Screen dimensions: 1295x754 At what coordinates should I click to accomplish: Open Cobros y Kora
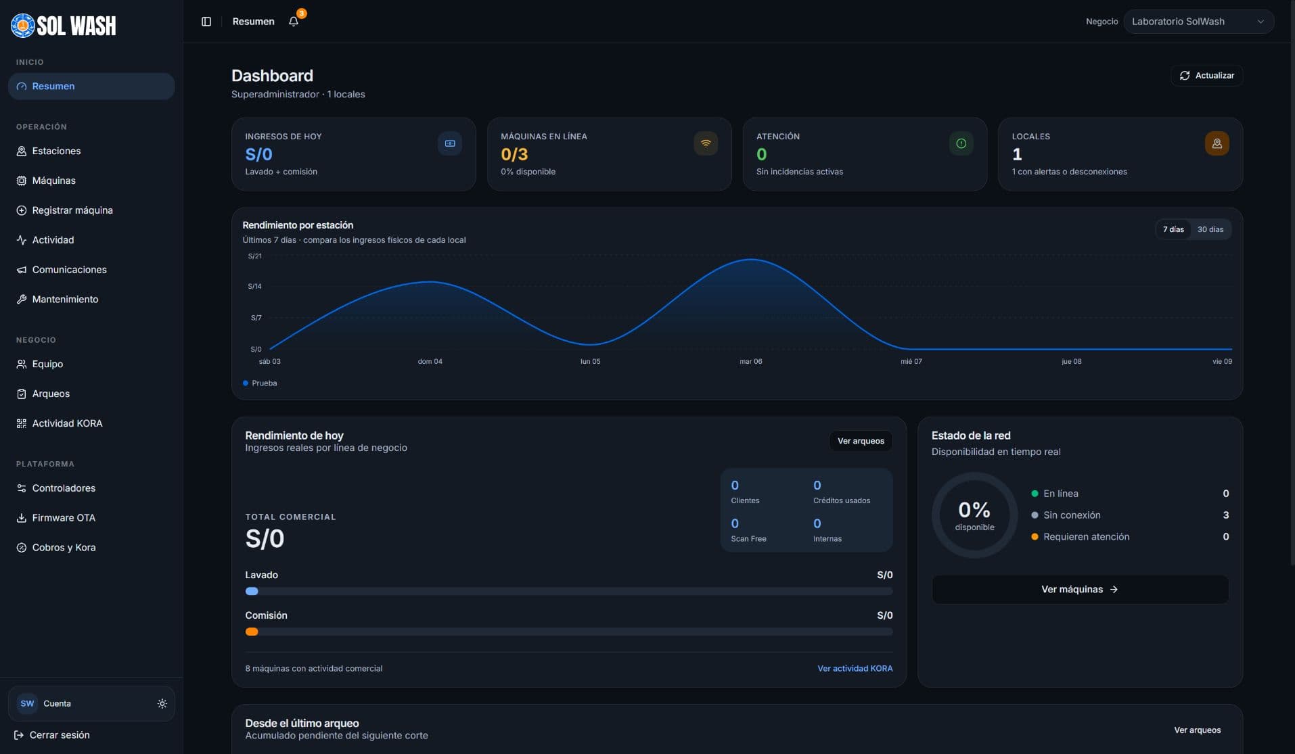pyautogui.click(x=91, y=548)
